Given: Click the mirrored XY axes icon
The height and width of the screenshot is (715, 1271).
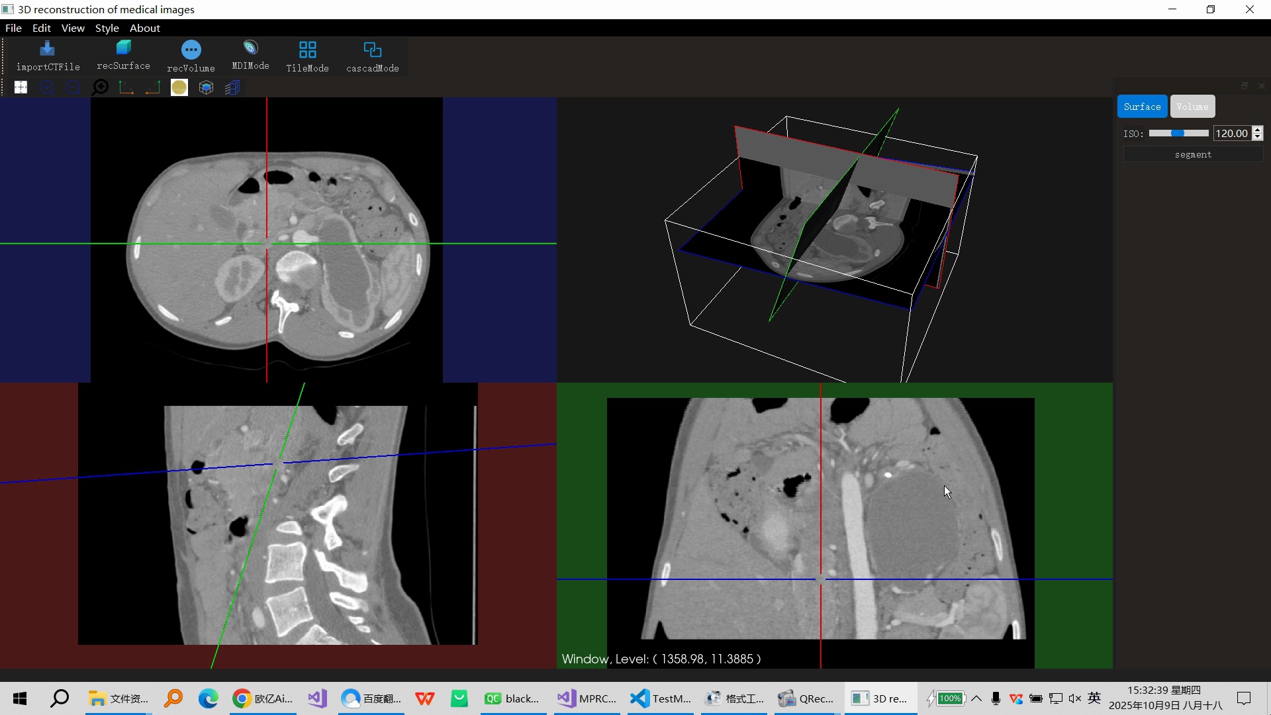Looking at the screenshot, I should click(x=153, y=87).
